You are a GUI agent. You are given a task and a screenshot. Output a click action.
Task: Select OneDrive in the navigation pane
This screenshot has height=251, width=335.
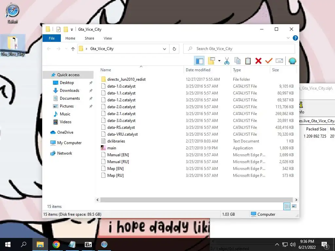coord(65,132)
